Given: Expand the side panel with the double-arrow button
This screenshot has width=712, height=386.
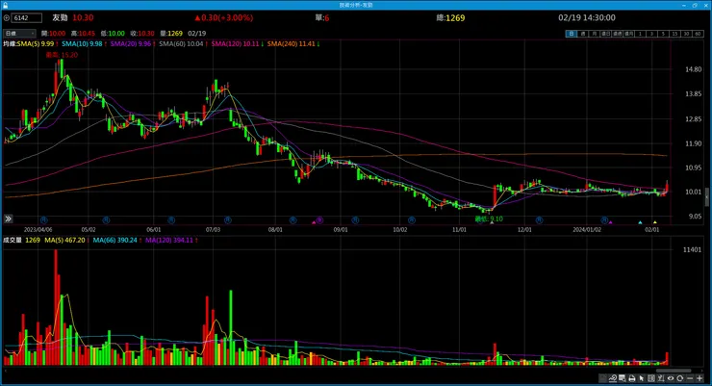Looking at the screenshot, I should [8, 219].
